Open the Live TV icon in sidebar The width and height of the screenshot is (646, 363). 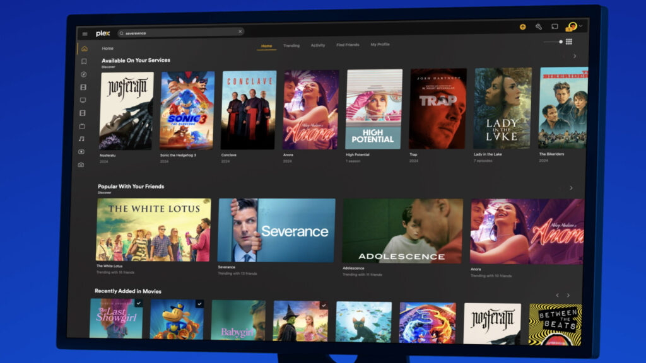[82, 126]
